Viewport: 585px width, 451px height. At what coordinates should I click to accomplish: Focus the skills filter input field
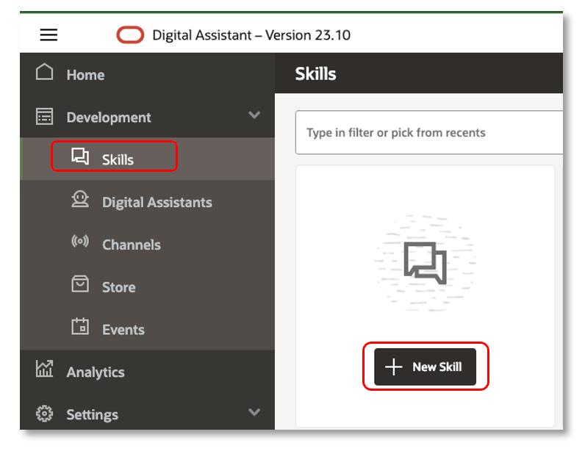pyautogui.click(x=429, y=132)
